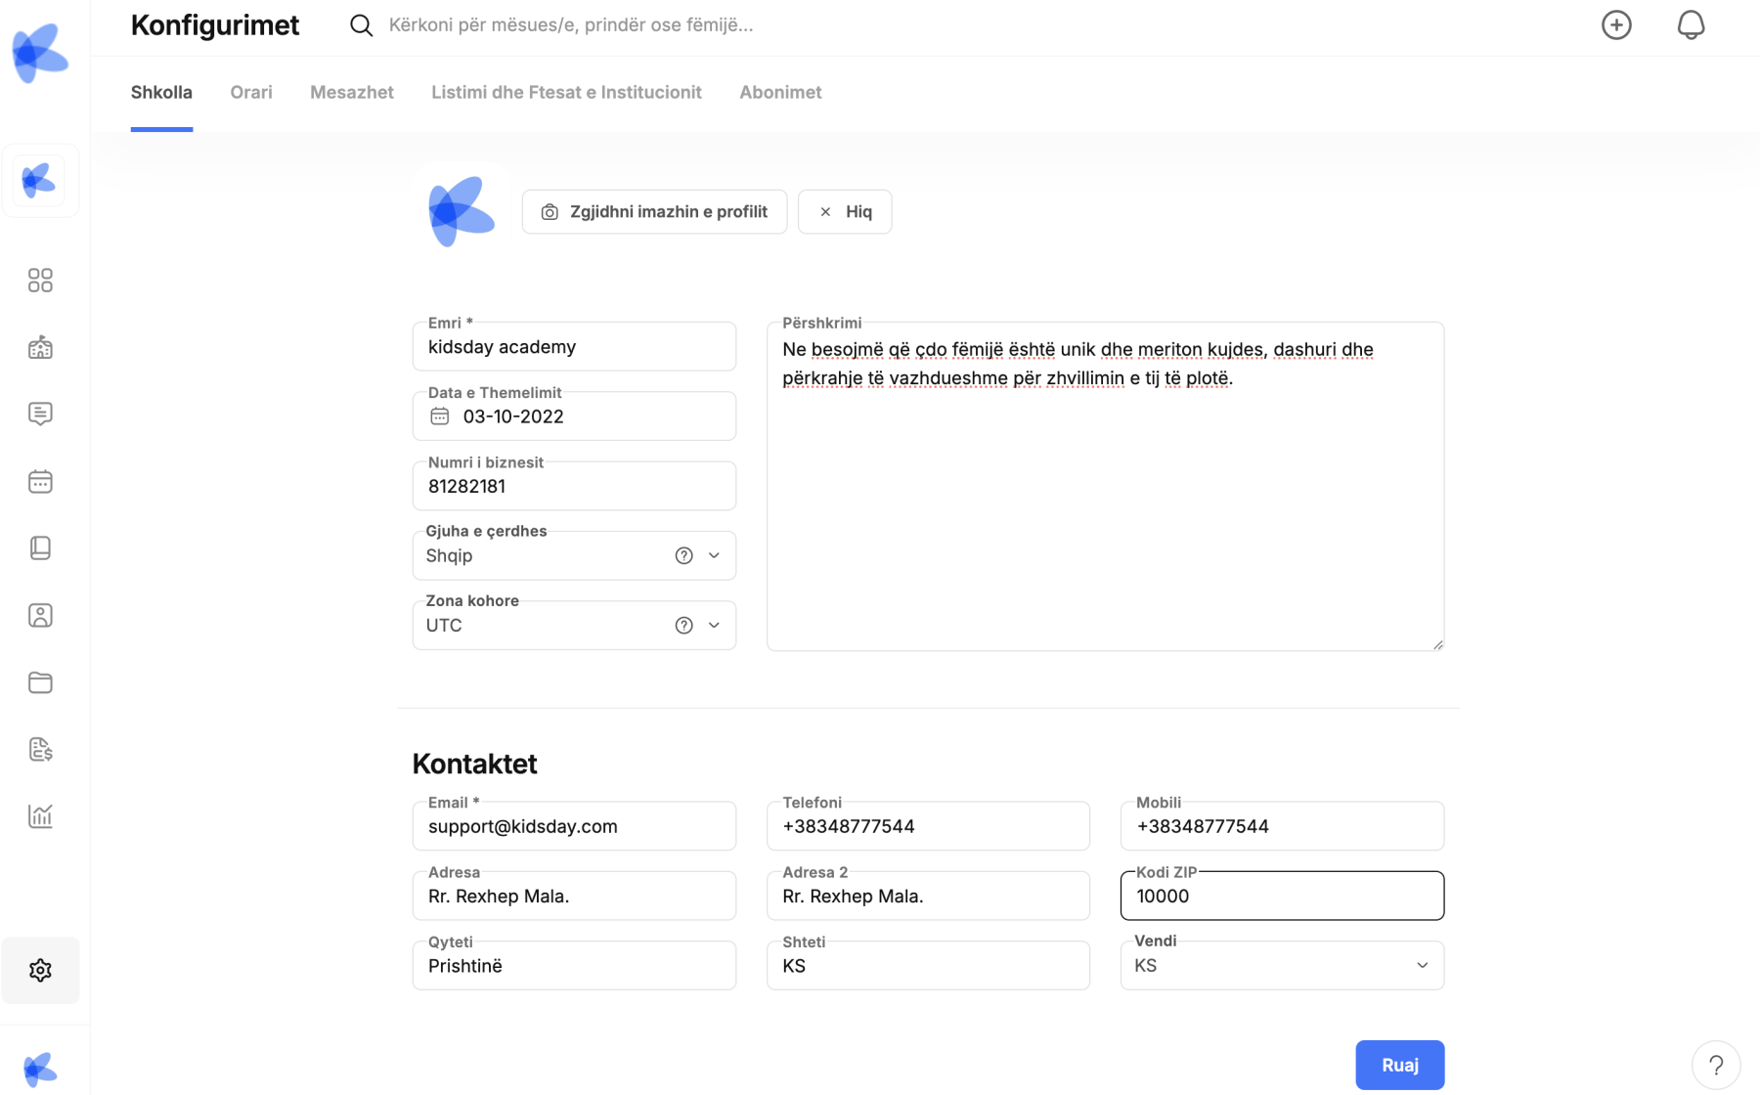Open the school profile icon in sidebar
The width and height of the screenshot is (1760, 1095).
pos(40,181)
